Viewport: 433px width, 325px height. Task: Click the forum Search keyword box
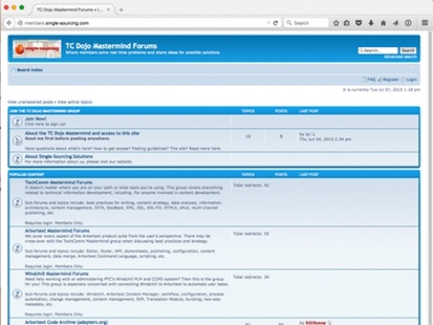click(x=378, y=51)
